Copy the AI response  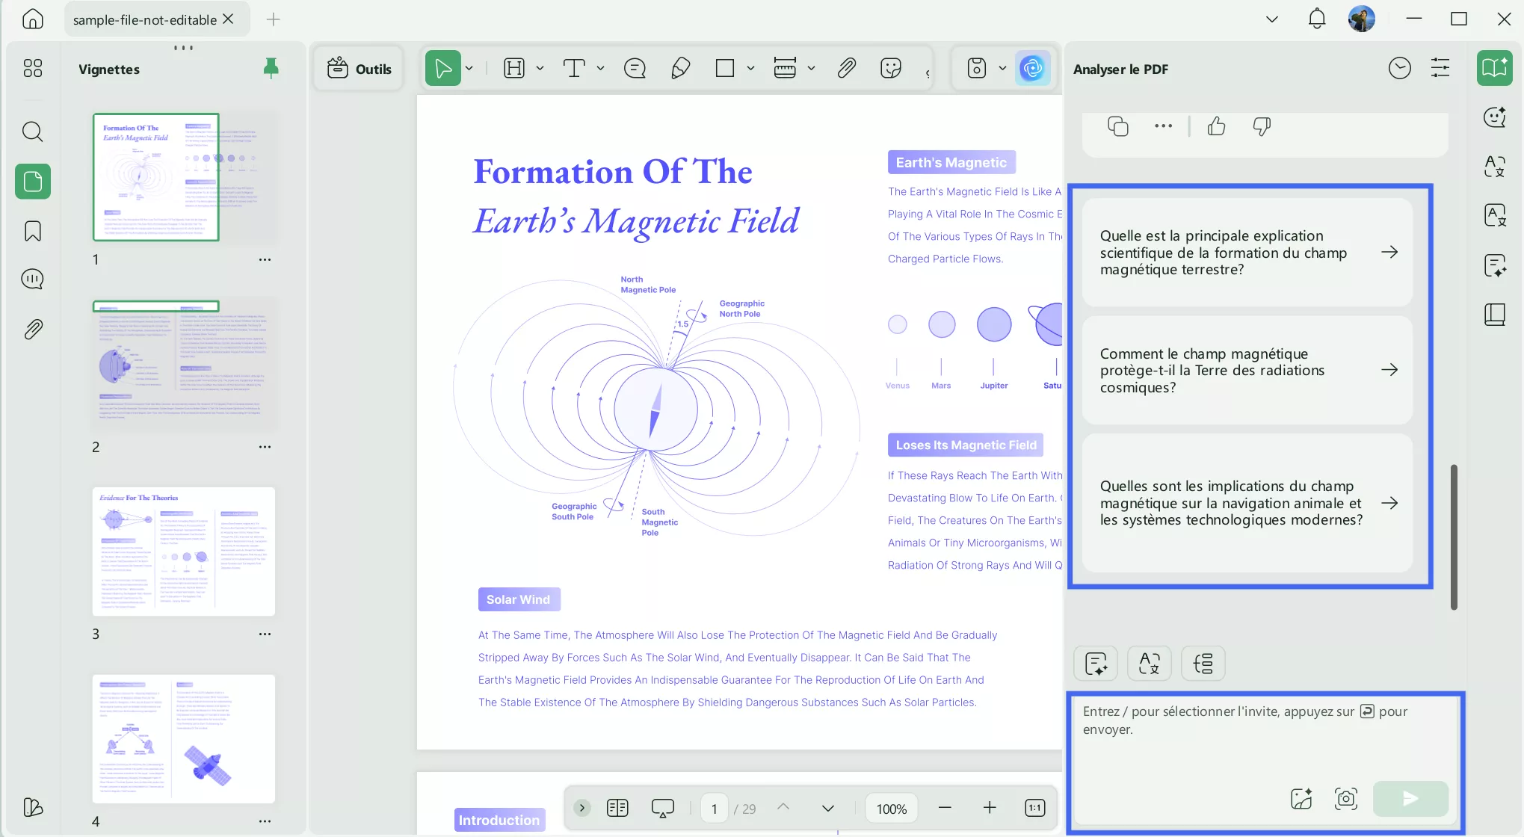pos(1117,126)
